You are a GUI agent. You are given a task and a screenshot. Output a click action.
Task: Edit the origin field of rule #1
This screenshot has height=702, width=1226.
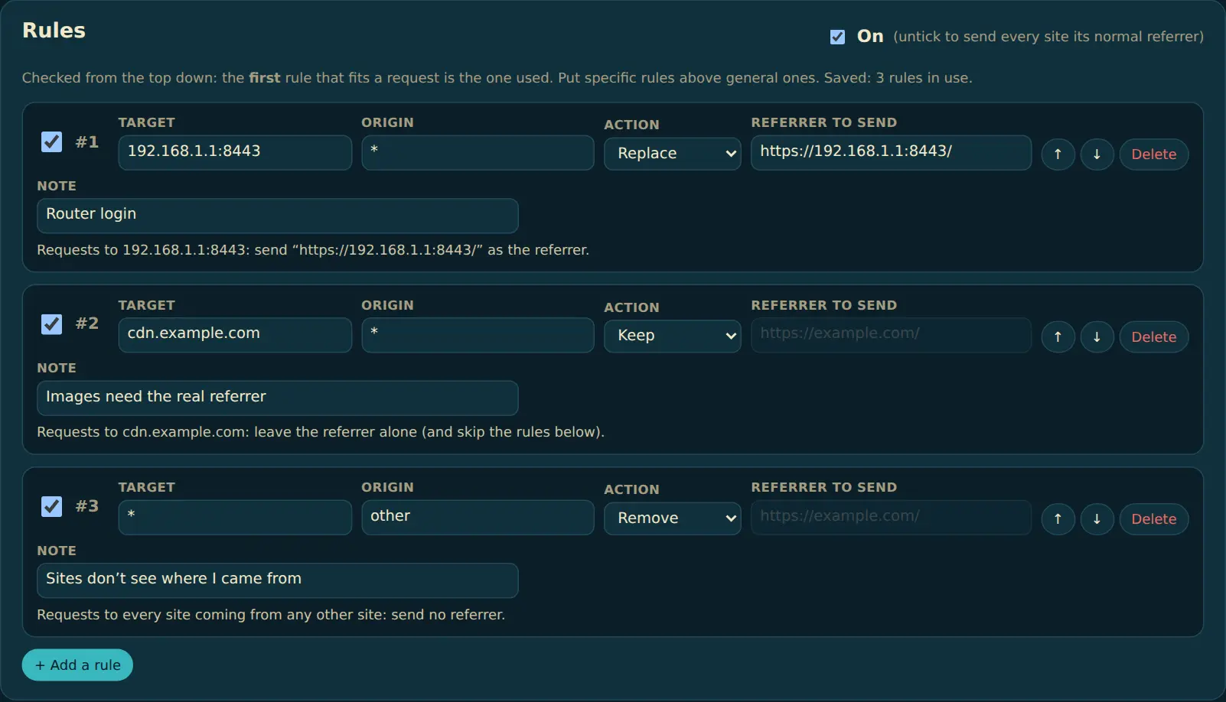478,152
